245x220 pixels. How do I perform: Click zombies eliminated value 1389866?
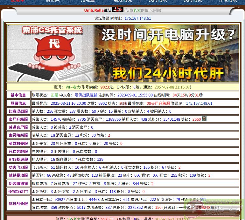point(113,119)
